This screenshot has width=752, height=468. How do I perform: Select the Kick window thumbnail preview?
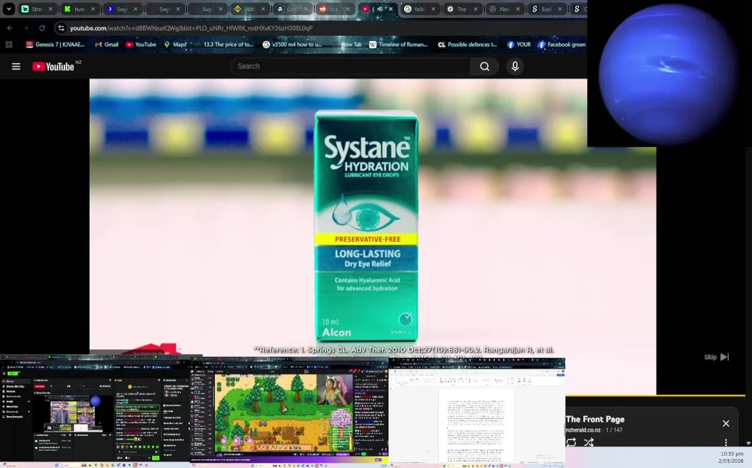coord(96,410)
